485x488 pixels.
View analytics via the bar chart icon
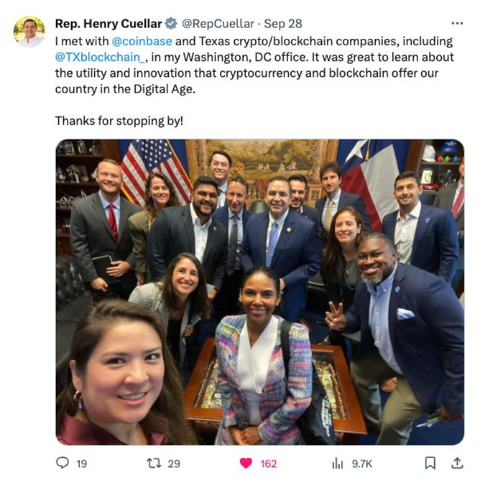click(338, 463)
